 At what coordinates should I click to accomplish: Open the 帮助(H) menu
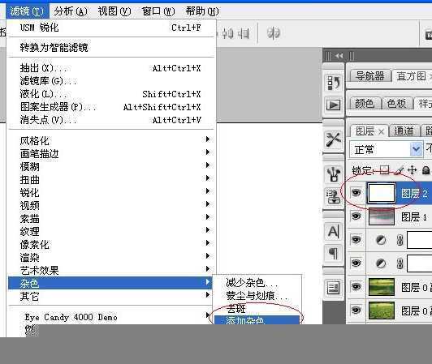click(202, 11)
